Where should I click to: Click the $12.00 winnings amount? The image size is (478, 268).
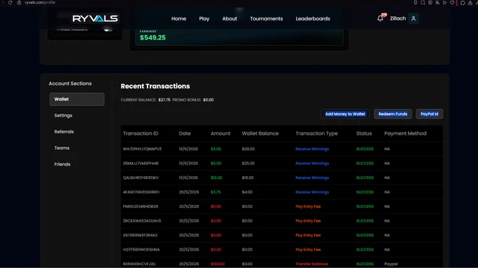point(217,177)
